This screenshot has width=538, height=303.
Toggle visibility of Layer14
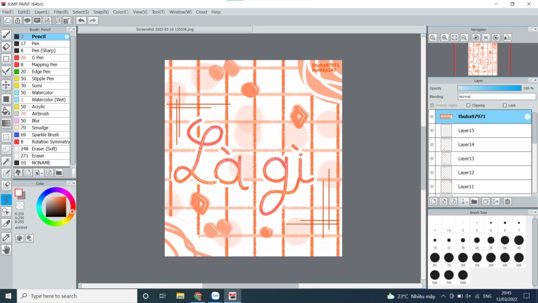[x=432, y=145]
